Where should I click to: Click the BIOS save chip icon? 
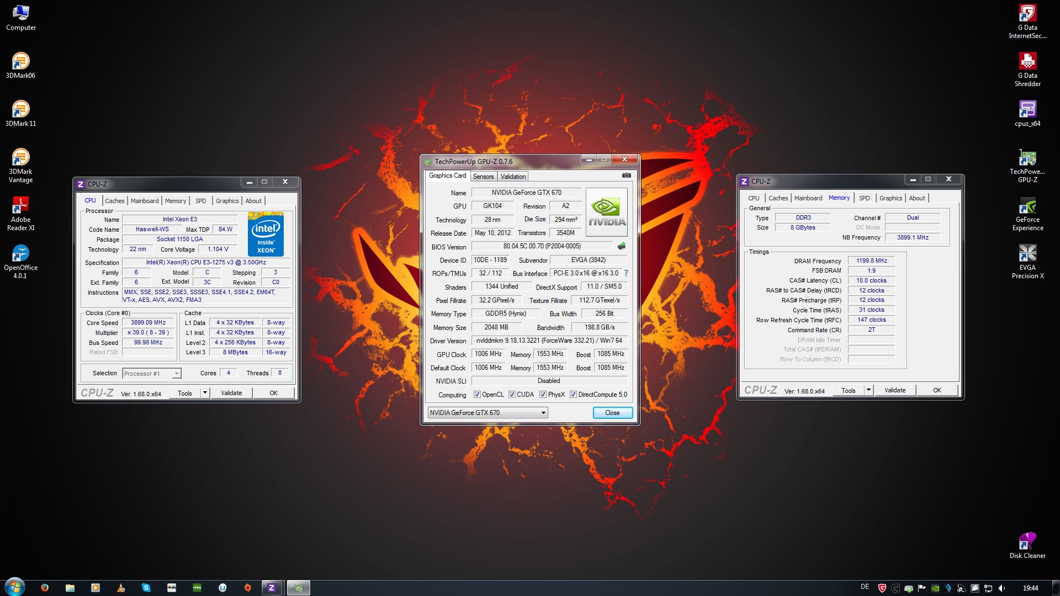[622, 246]
